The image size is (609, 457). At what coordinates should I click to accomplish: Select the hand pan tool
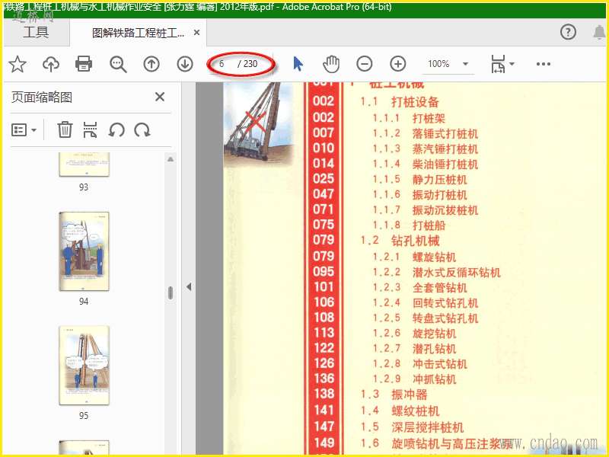[331, 64]
